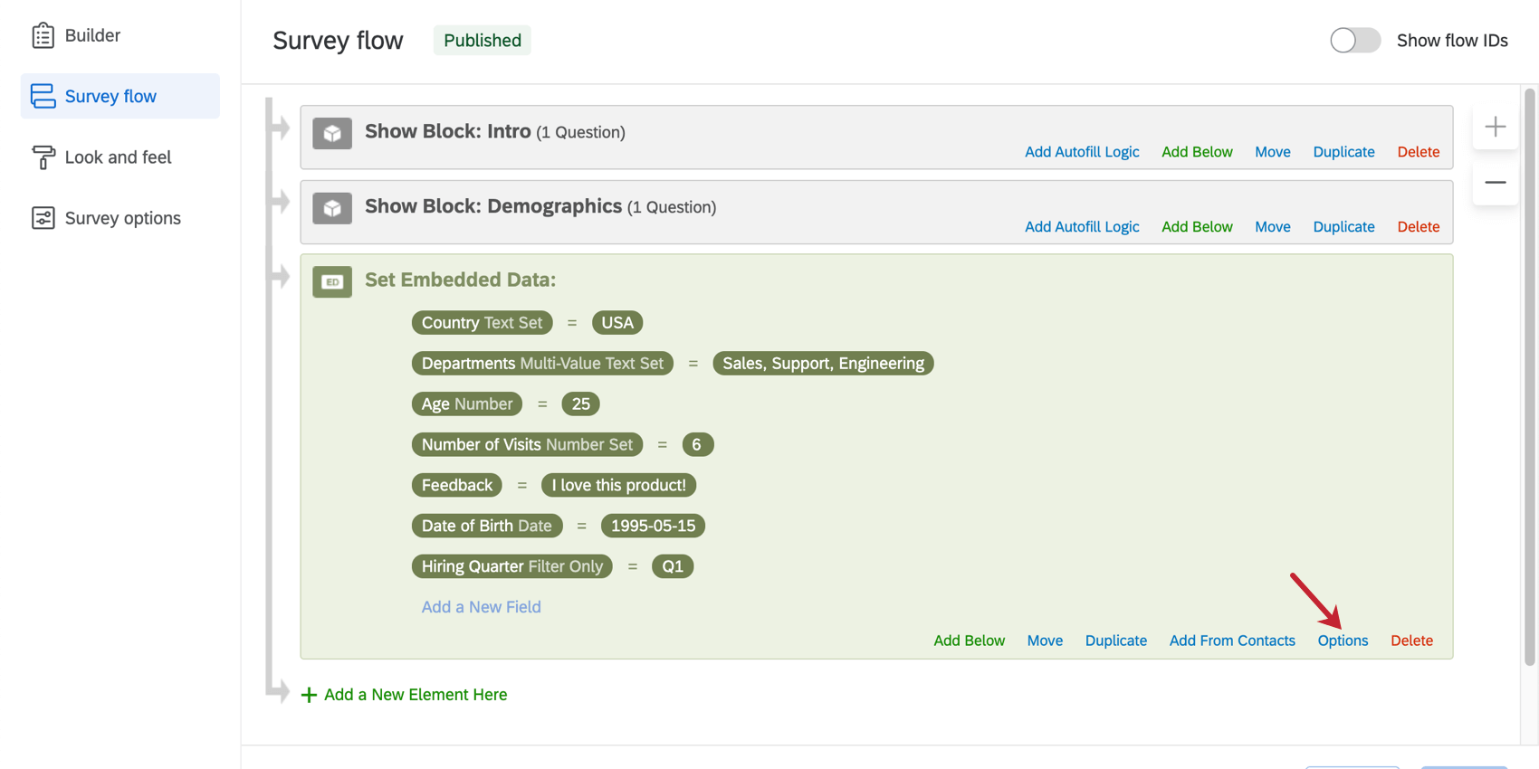Open Hiring Quarter Filter Only type dropdown
The height and width of the screenshot is (769, 1539).
coord(565,566)
